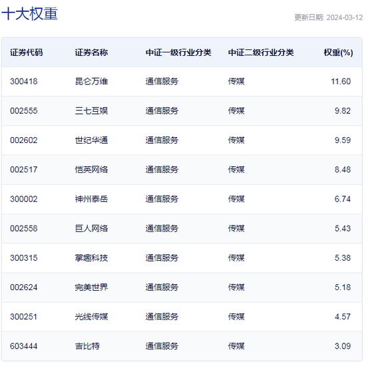Screen dimensions: 366x366
Task: Select security code 603444
Action: pos(24,346)
